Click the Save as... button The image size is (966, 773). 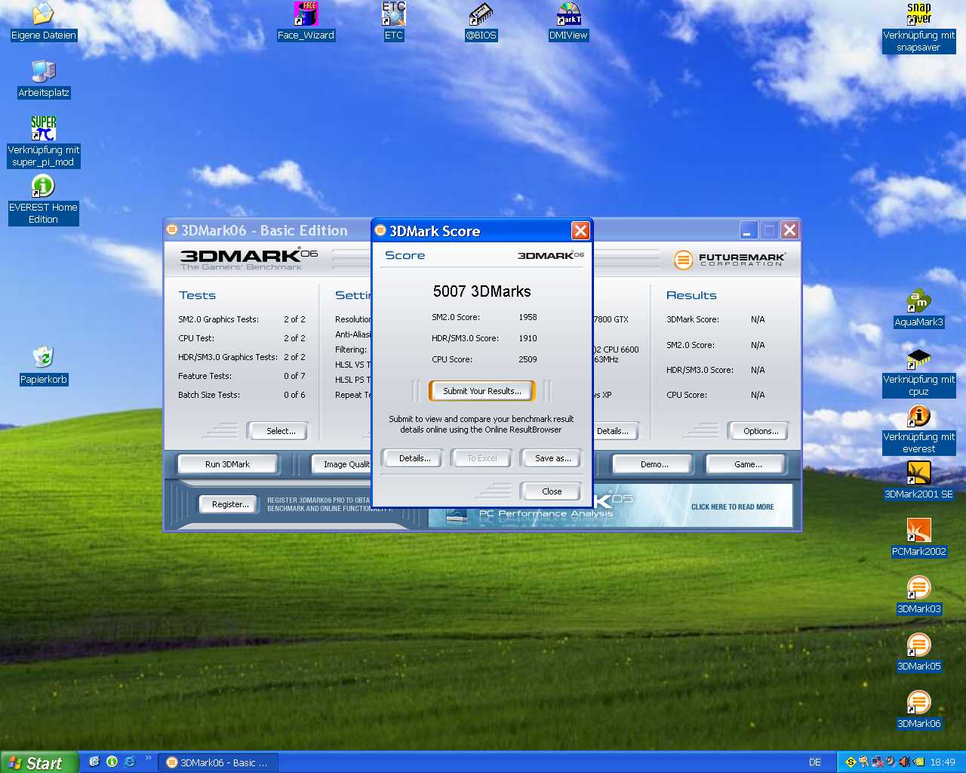[x=552, y=458]
